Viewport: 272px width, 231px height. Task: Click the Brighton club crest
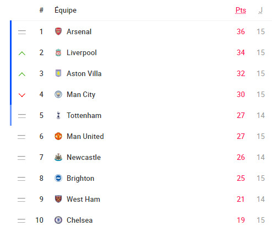(x=58, y=178)
